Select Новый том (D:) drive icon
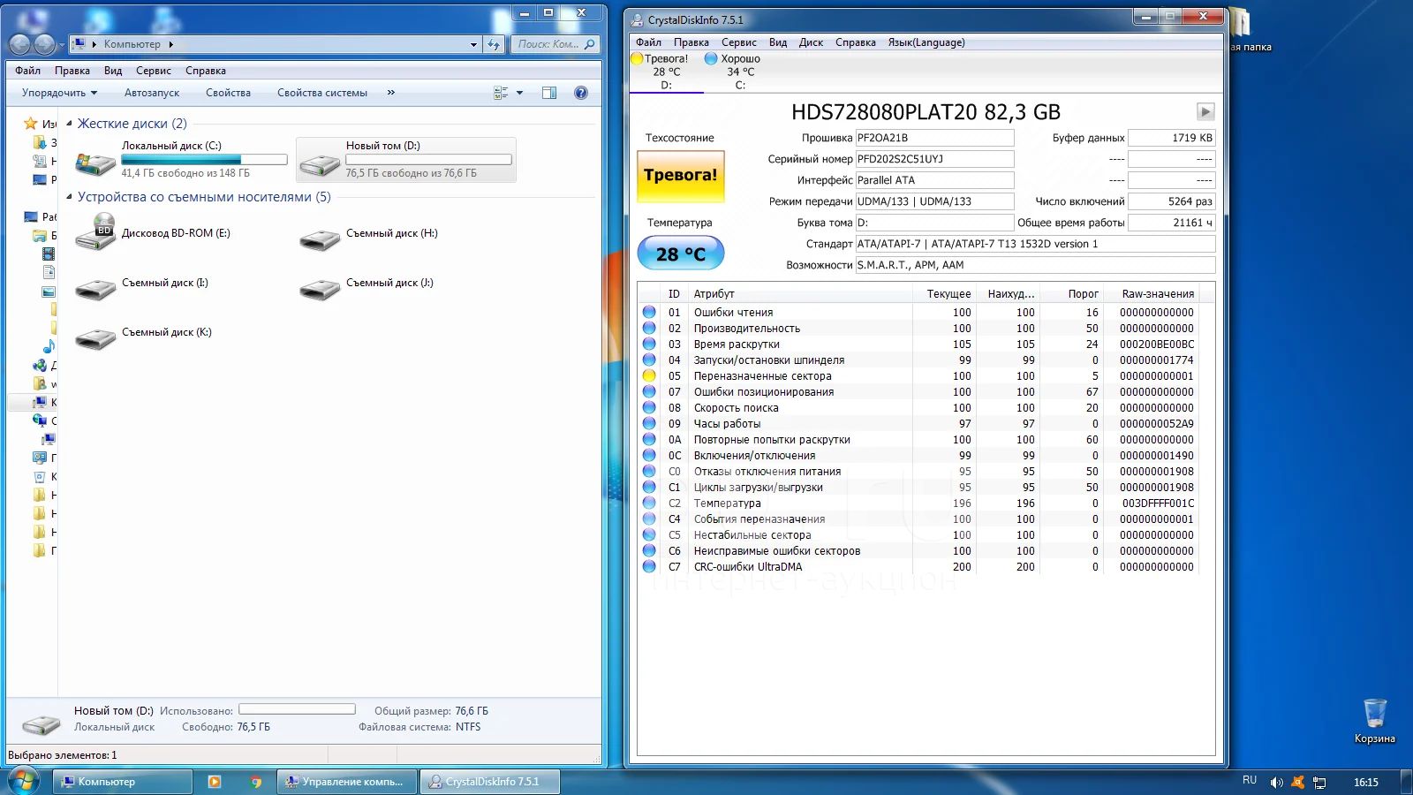Viewport: 1413px width, 795px height. tap(320, 163)
